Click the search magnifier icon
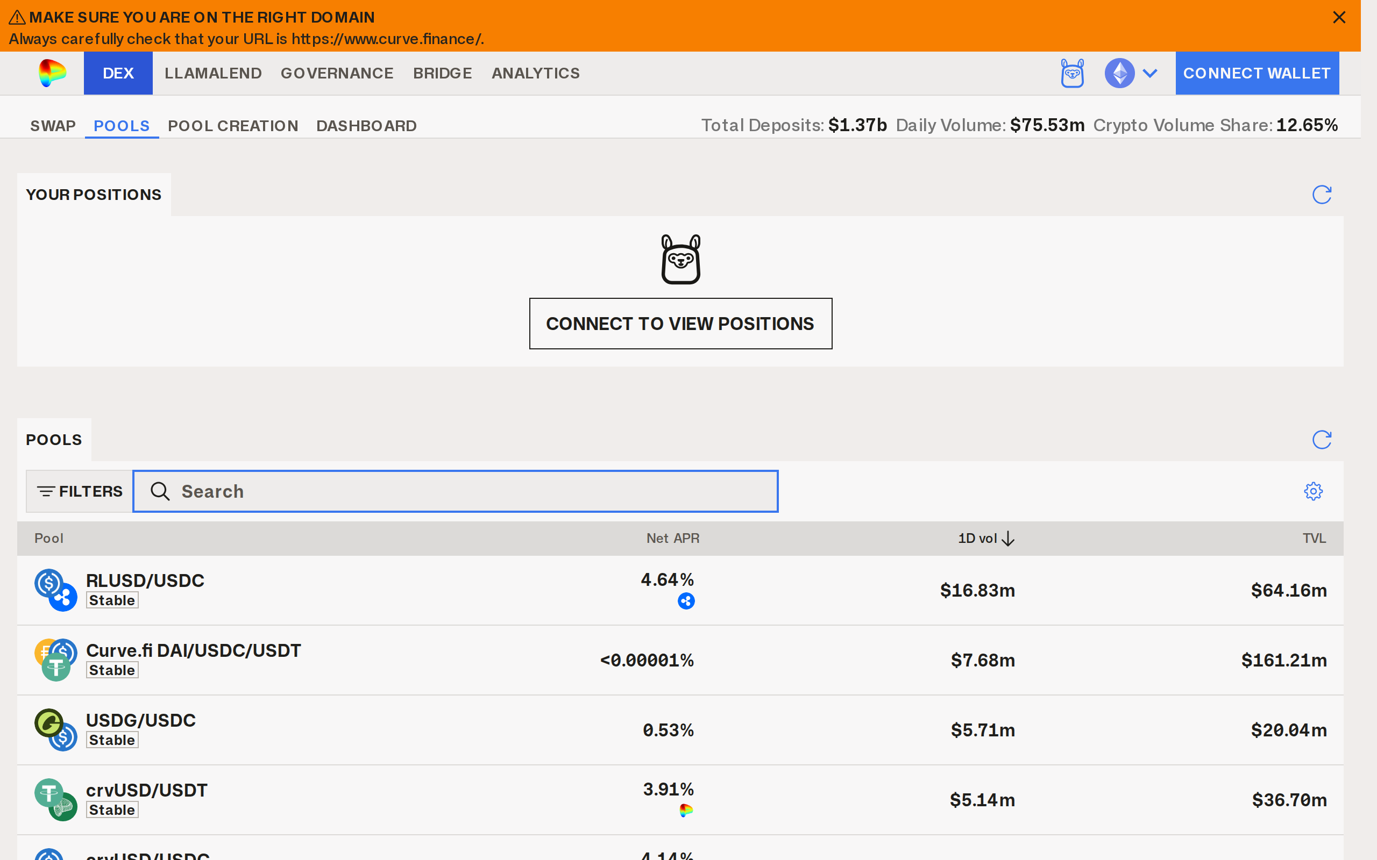 click(x=160, y=491)
